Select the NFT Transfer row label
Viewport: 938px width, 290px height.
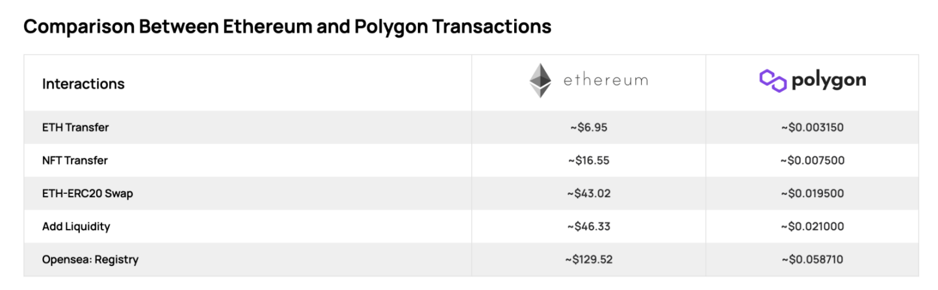tap(75, 160)
